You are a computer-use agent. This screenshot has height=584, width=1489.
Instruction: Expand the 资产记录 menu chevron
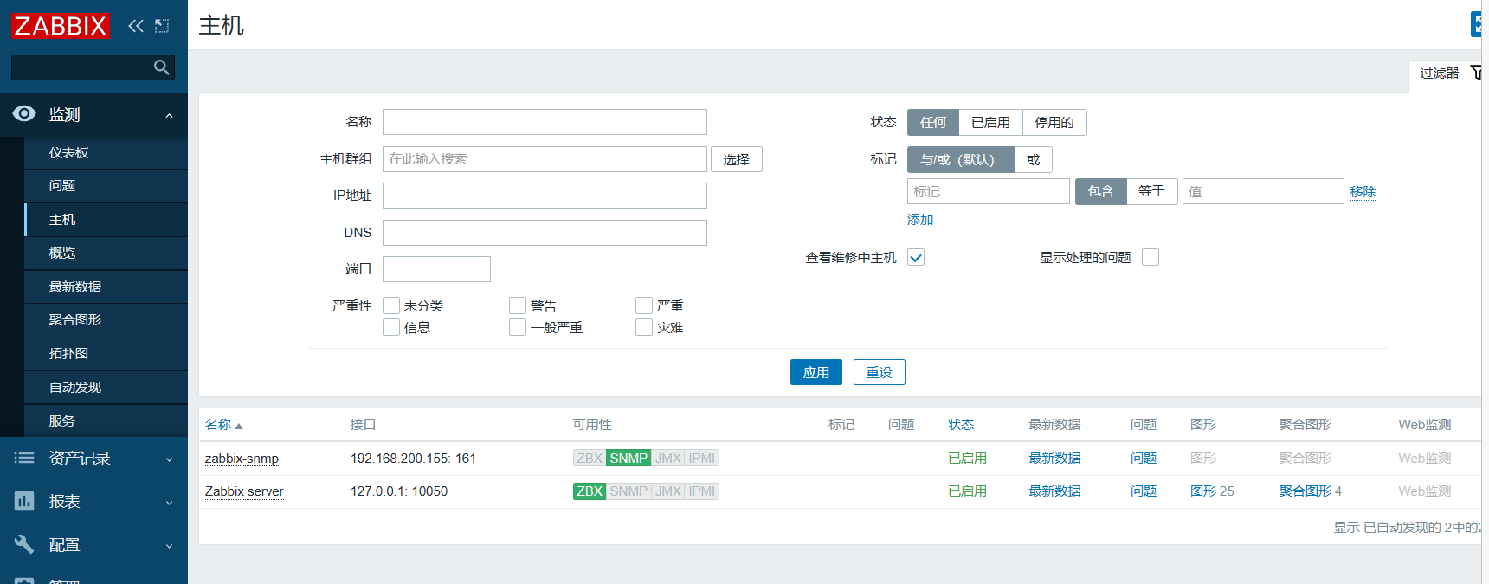[170, 459]
